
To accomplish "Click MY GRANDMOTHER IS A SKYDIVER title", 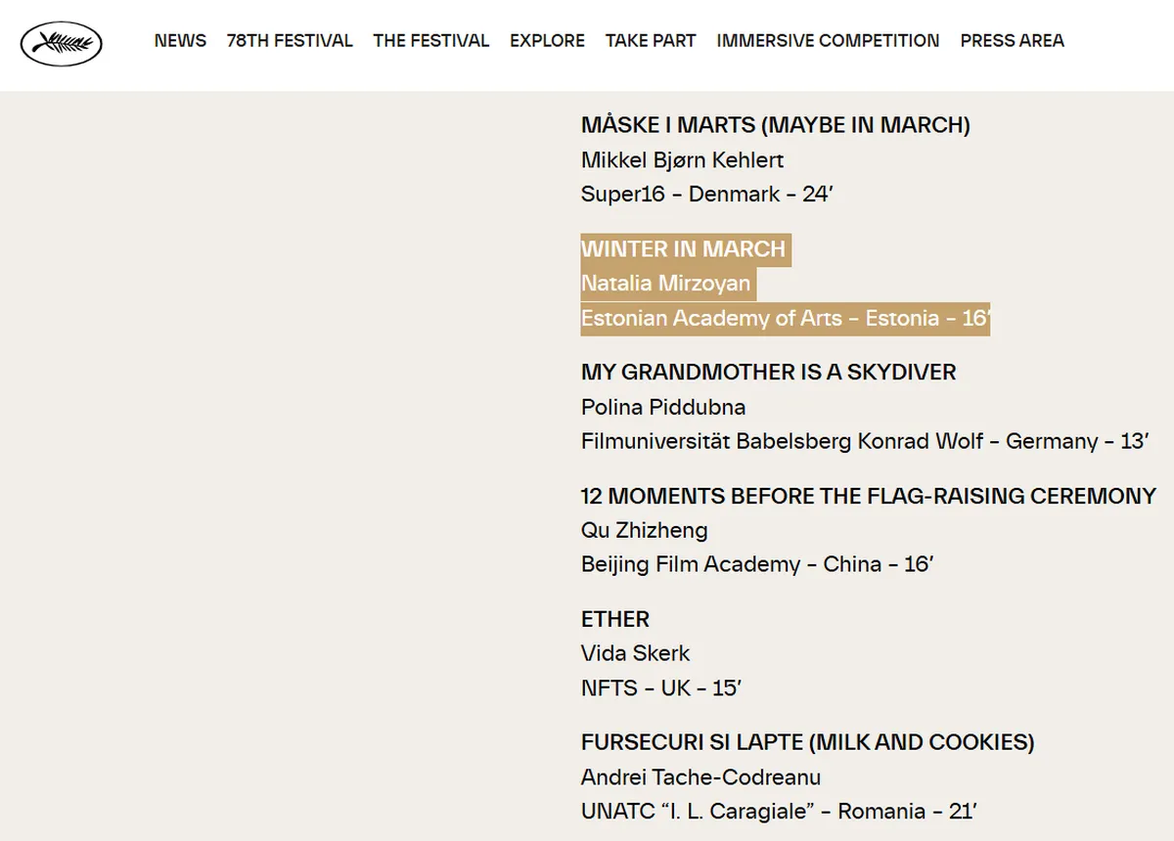I will pyautogui.click(x=769, y=373).
